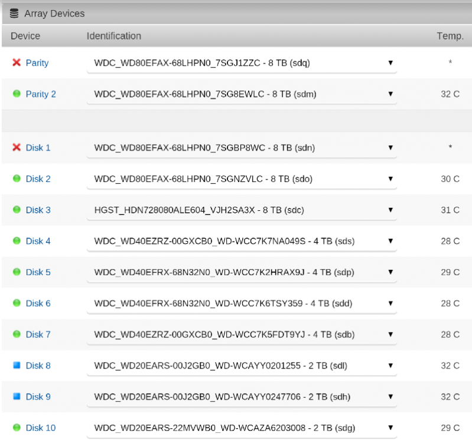This screenshot has width=472, height=443.
Task: Open the Disk 2 settings link
Action: click(38, 179)
